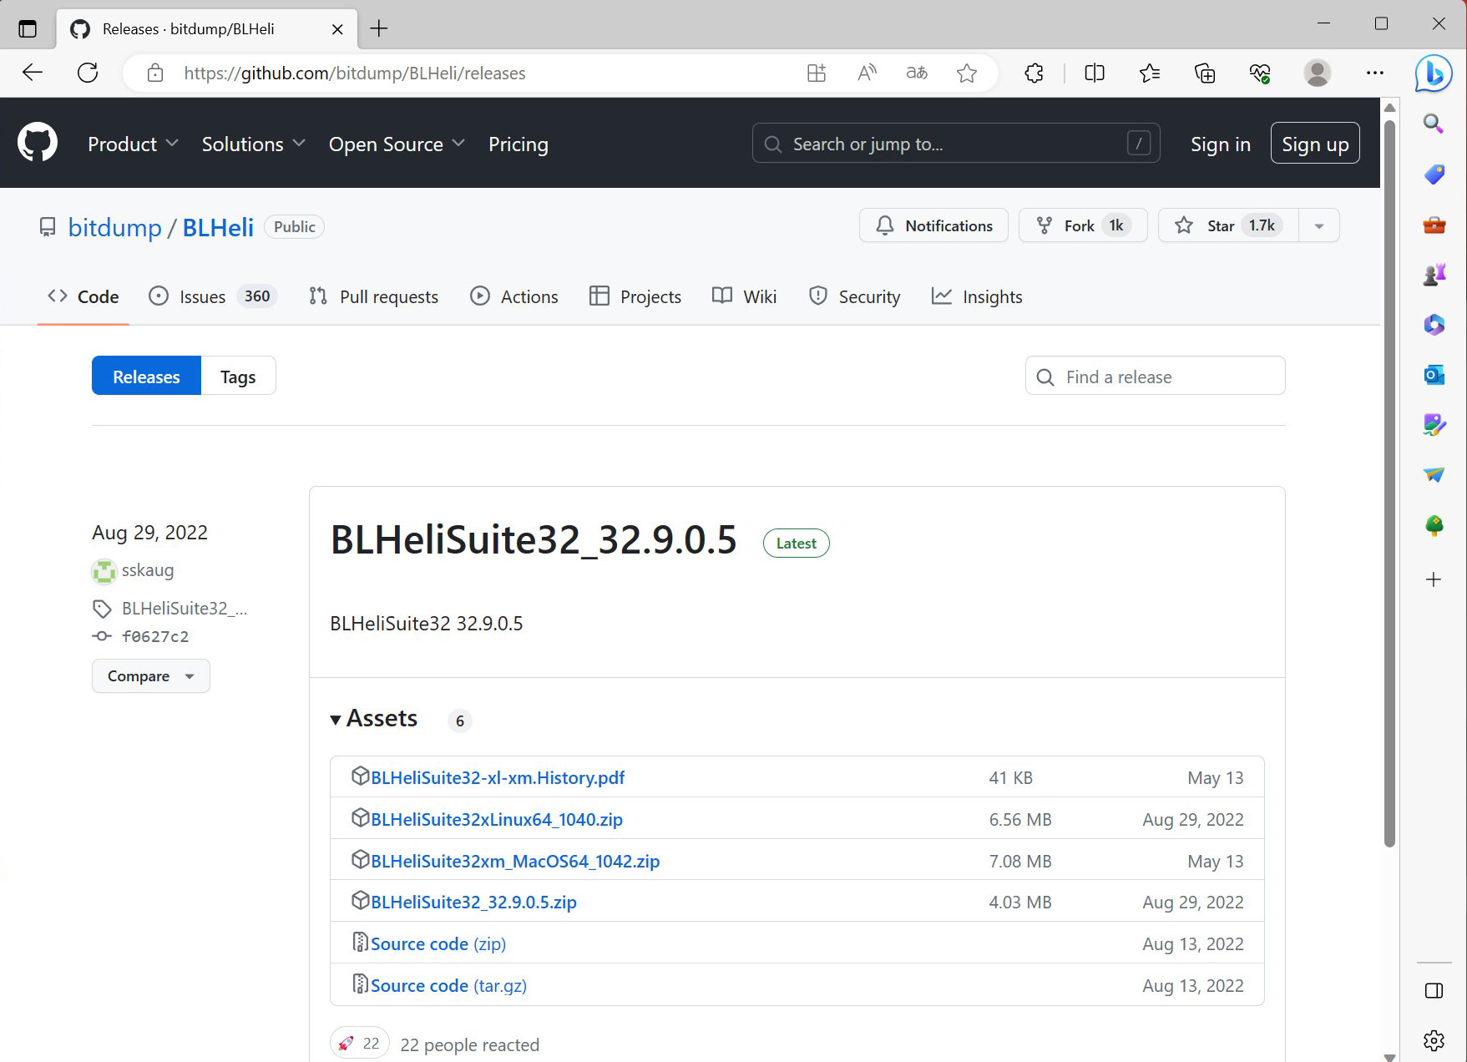Expand the Open Source menu
The width and height of the screenshot is (1467, 1062).
(397, 144)
